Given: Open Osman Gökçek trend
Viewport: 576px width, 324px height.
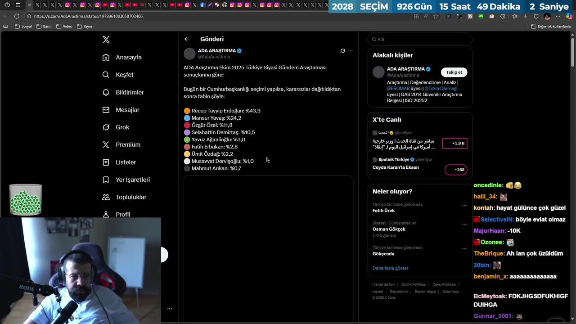Looking at the screenshot, I should pyautogui.click(x=389, y=229).
